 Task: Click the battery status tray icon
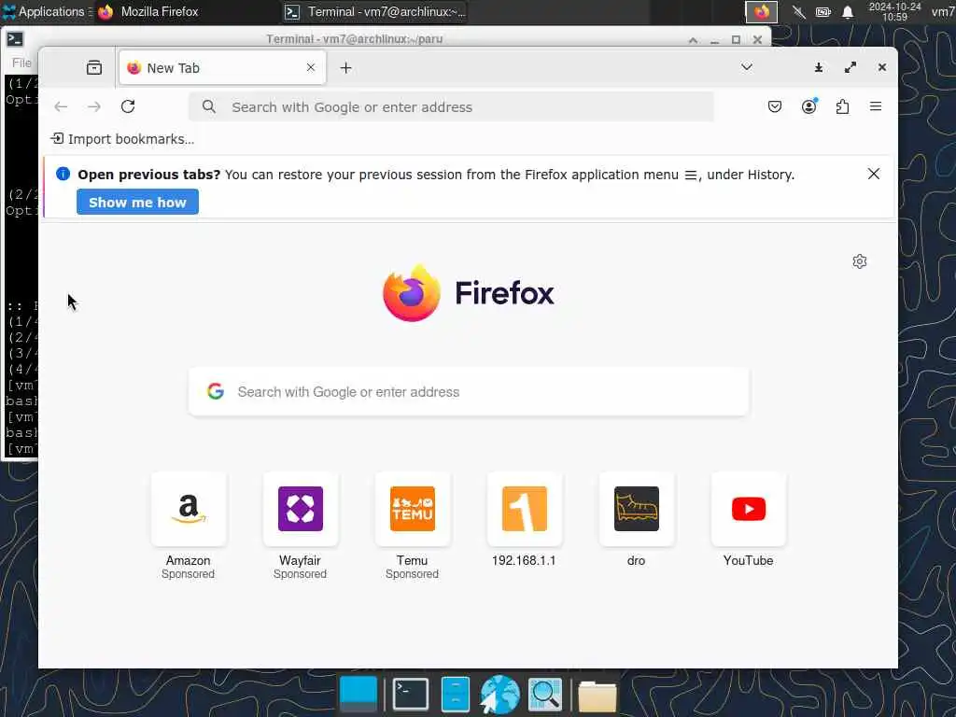click(823, 11)
